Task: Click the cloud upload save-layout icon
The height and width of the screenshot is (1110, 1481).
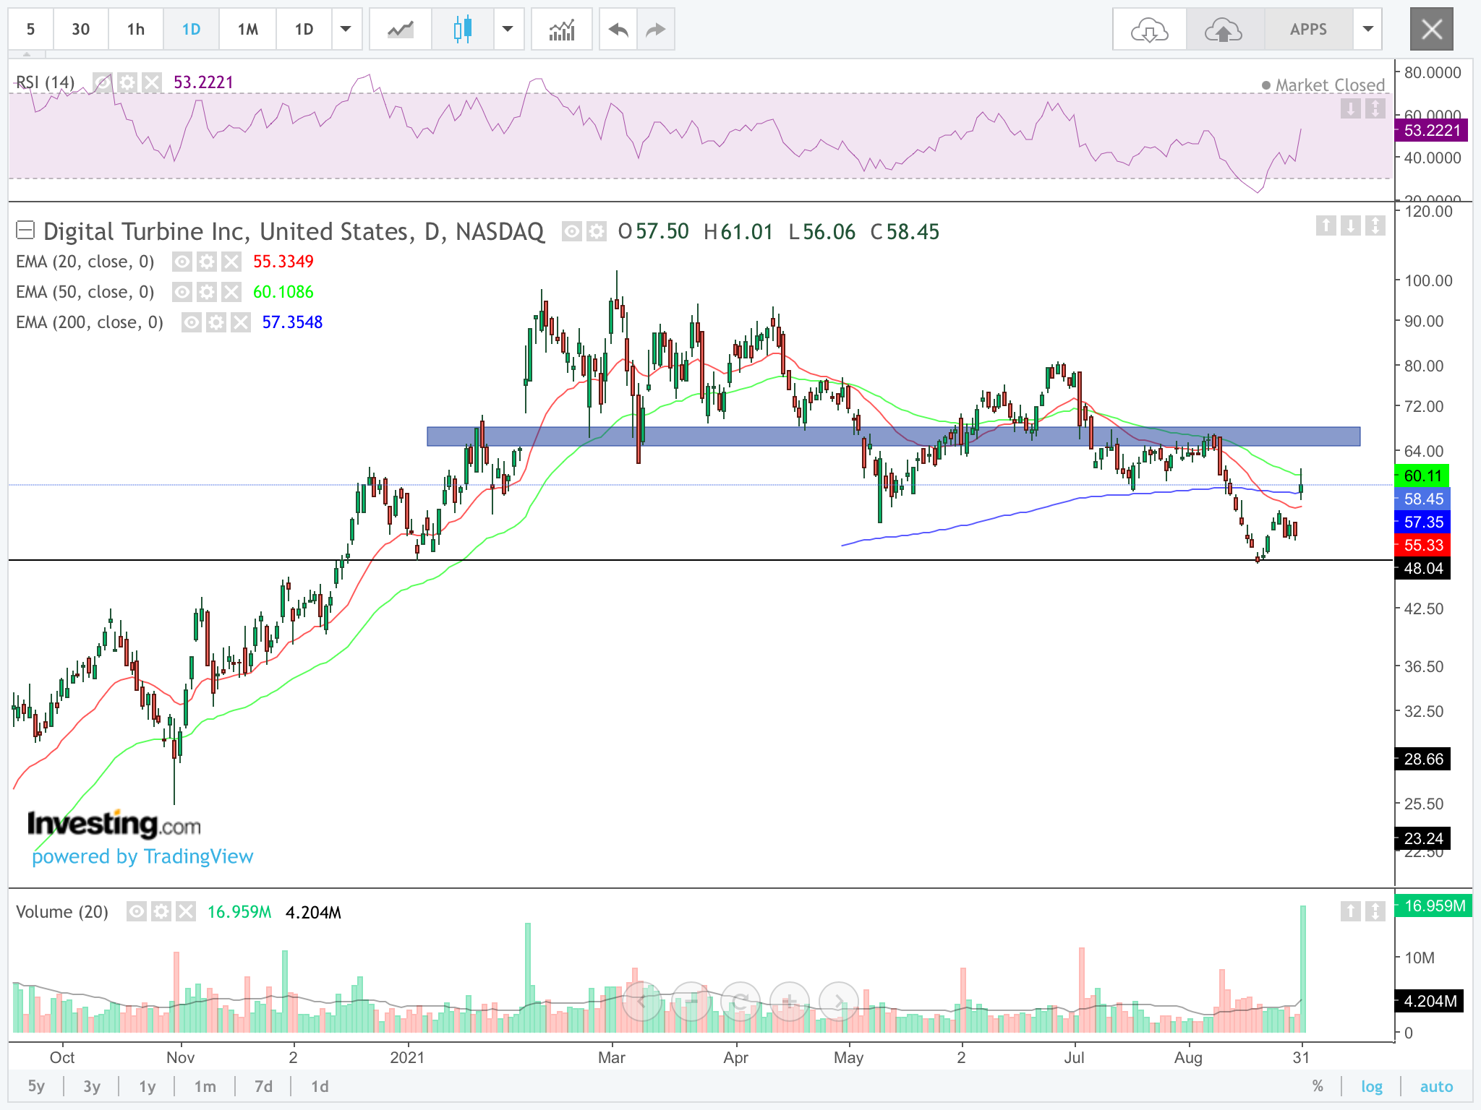Action: tap(1223, 30)
